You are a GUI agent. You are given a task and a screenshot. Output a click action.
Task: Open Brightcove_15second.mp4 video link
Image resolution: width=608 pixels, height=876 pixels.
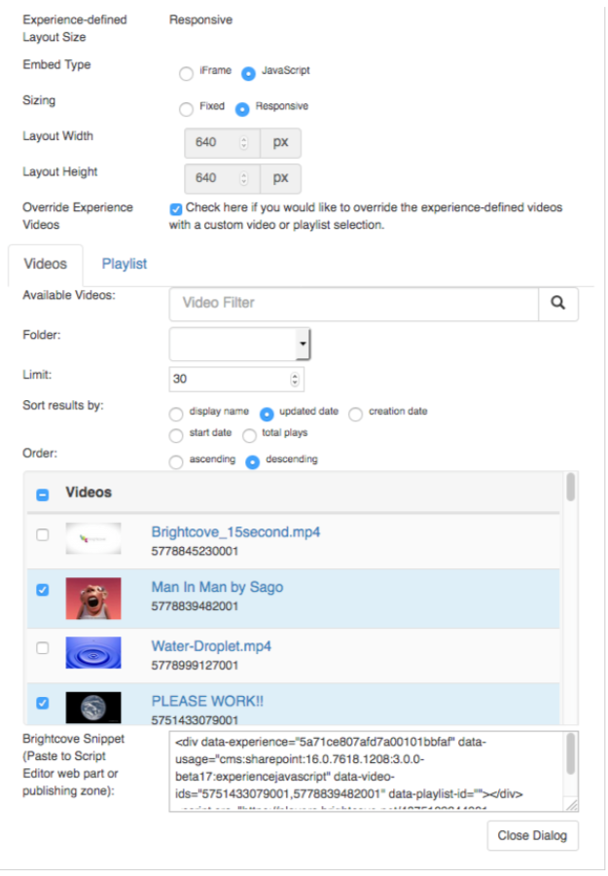pos(235,532)
